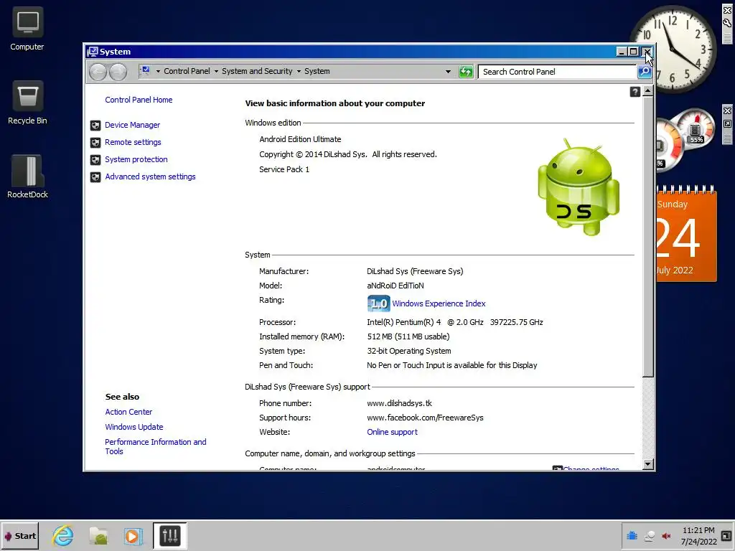Click the text 'Service Pack 1'
Image resolution: width=735 pixels, height=551 pixels.
[x=284, y=169]
